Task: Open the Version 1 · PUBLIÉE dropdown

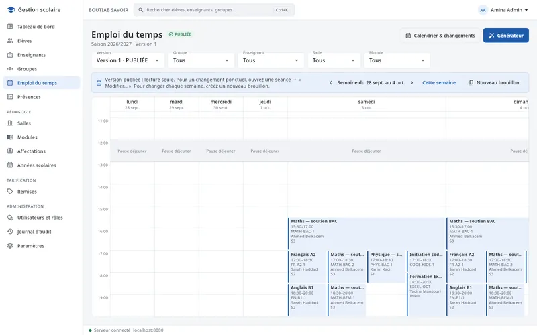Action: click(x=128, y=60)
